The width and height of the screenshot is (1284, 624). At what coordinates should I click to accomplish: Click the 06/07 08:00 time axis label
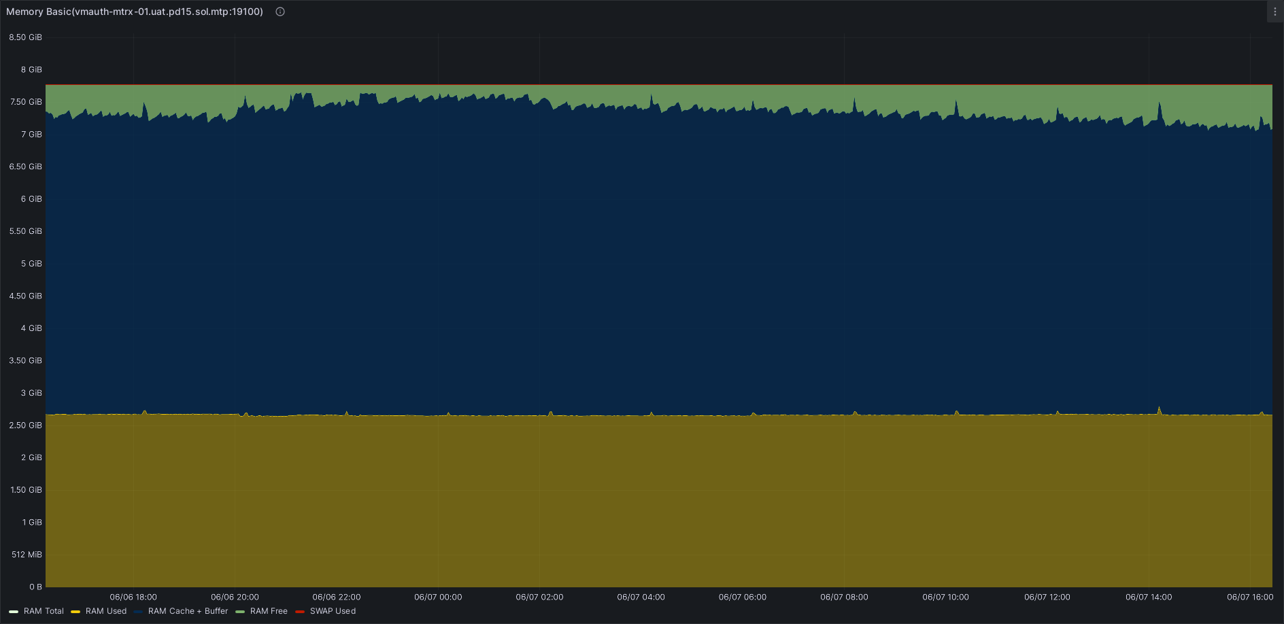[844, 597]
